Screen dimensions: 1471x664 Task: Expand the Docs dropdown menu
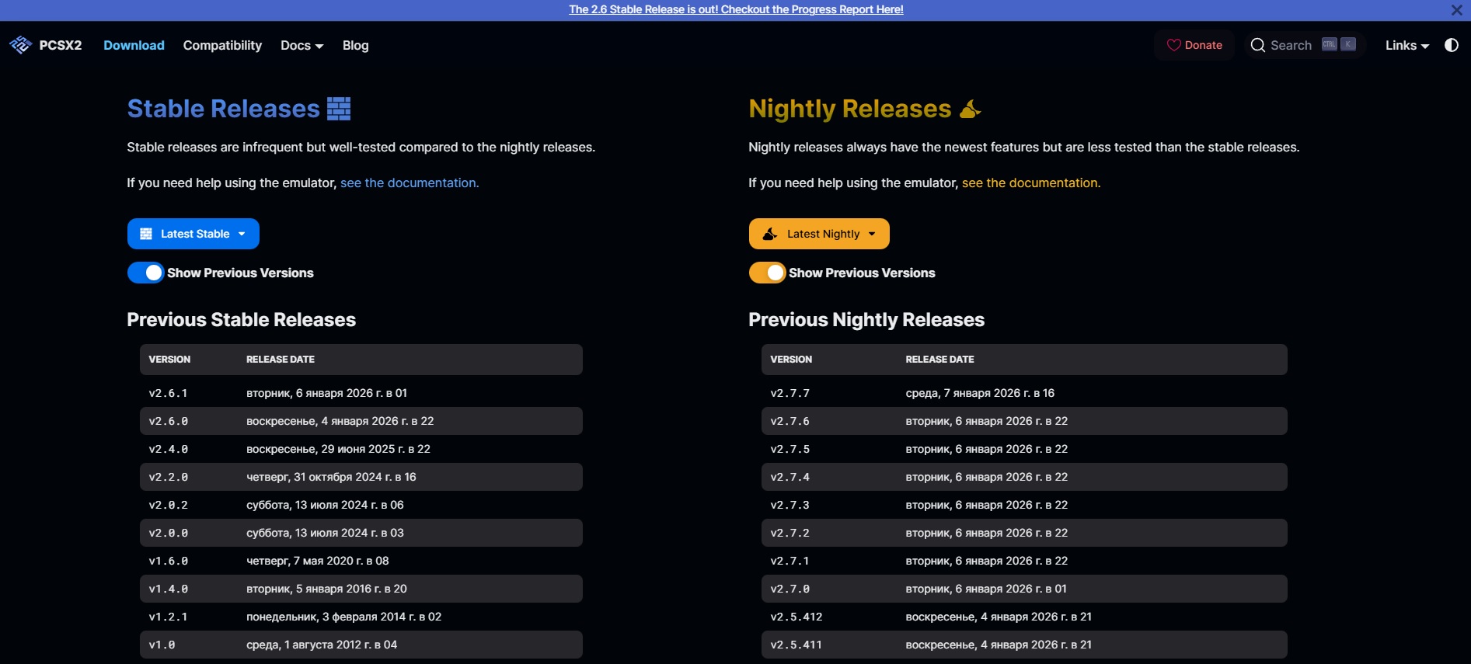click(302, 45)
